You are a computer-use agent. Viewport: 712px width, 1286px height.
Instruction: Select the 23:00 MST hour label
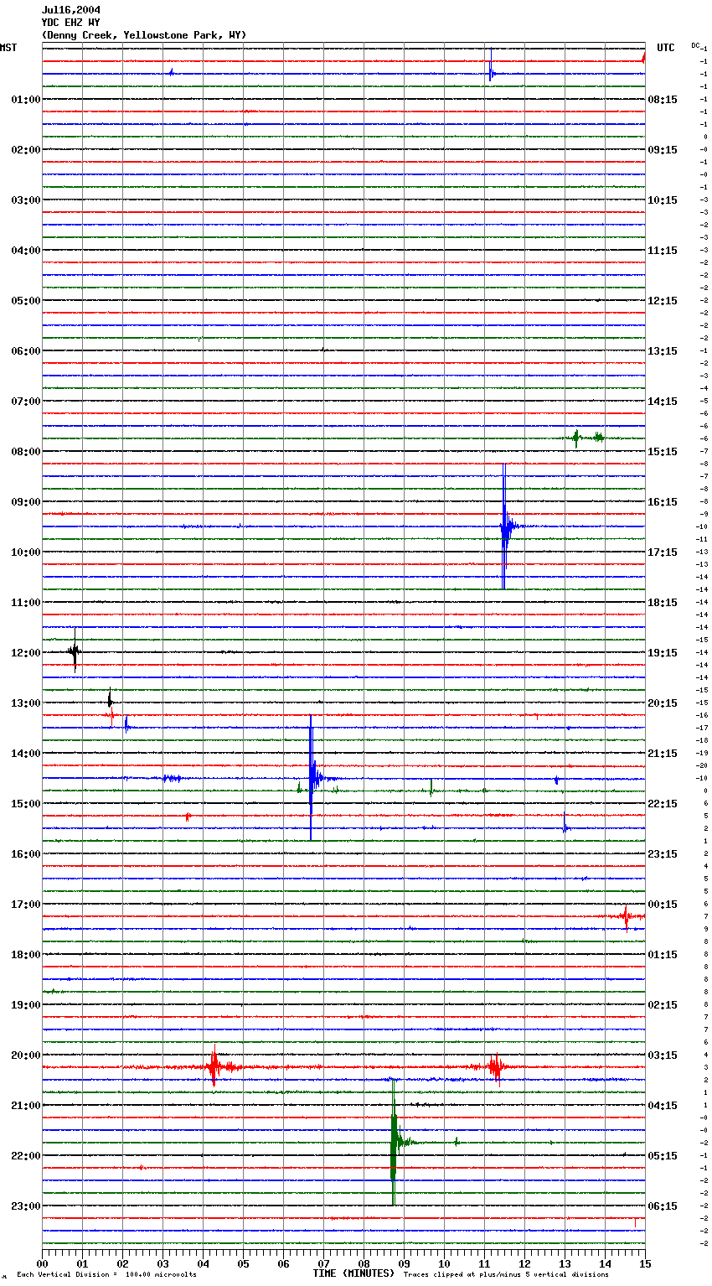(25, 1206)
